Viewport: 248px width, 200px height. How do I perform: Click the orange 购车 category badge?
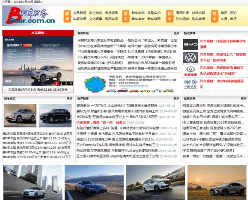tap(169, 16)
